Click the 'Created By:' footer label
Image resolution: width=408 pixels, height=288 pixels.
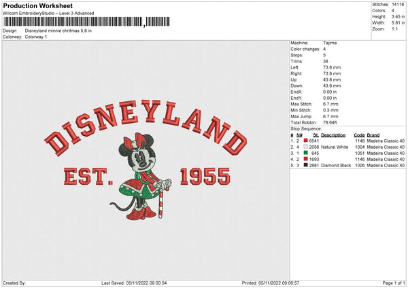click(x=14, y=283)
